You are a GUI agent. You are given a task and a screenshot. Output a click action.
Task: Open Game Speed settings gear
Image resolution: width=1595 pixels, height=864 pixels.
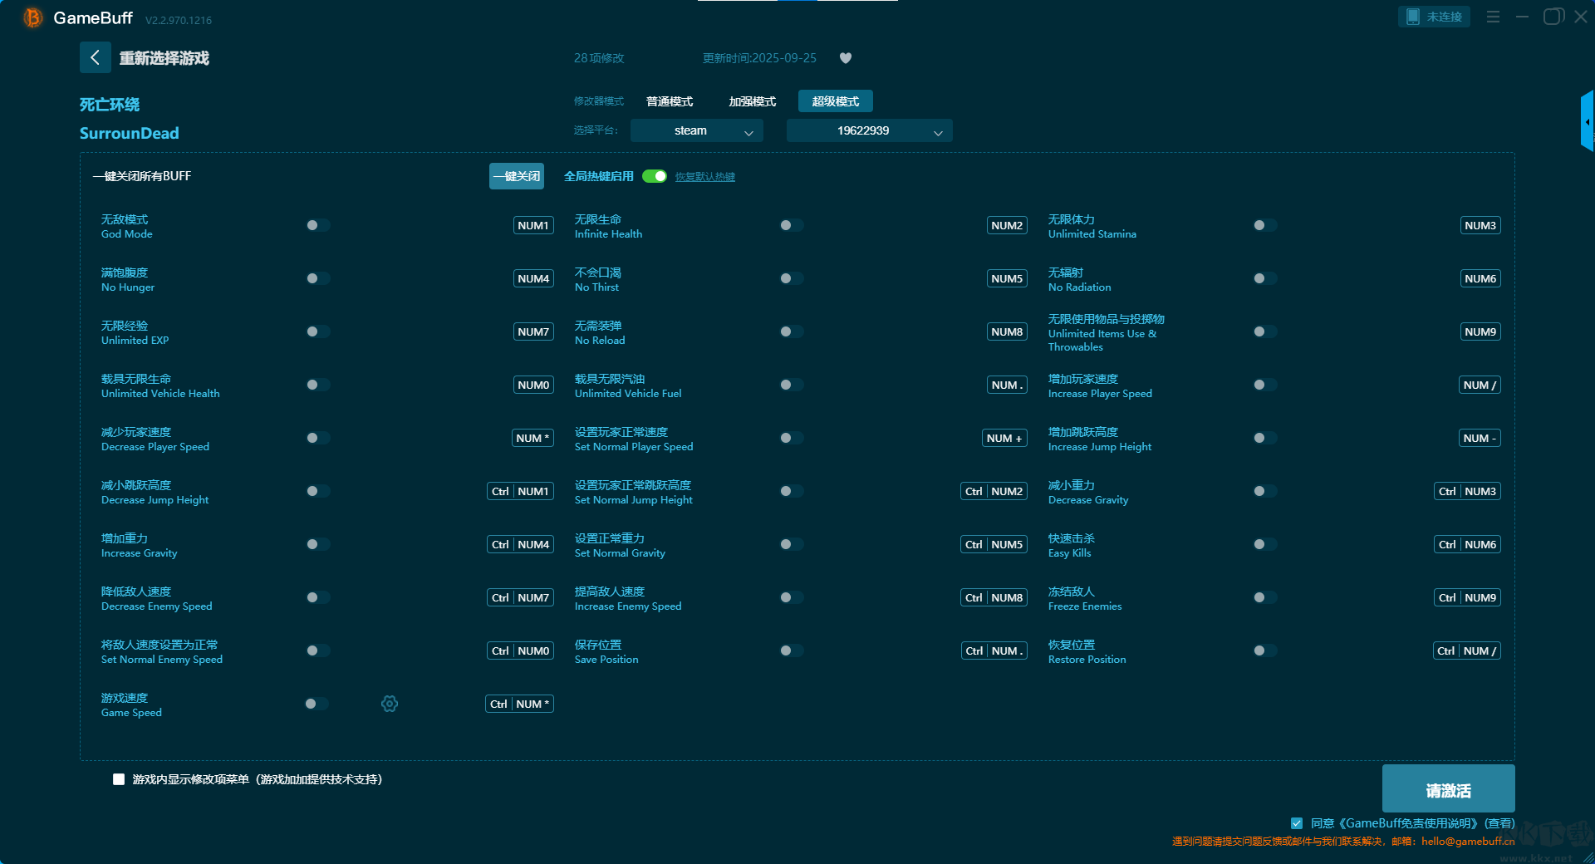click(x=390, y=704)
